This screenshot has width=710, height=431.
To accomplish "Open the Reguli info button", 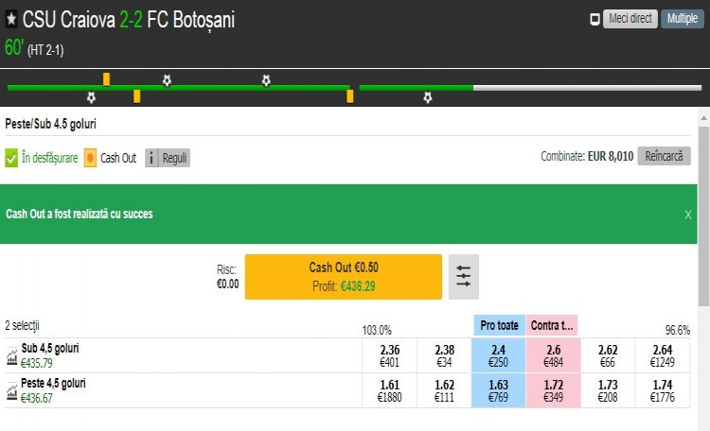I will pos(168,158).
